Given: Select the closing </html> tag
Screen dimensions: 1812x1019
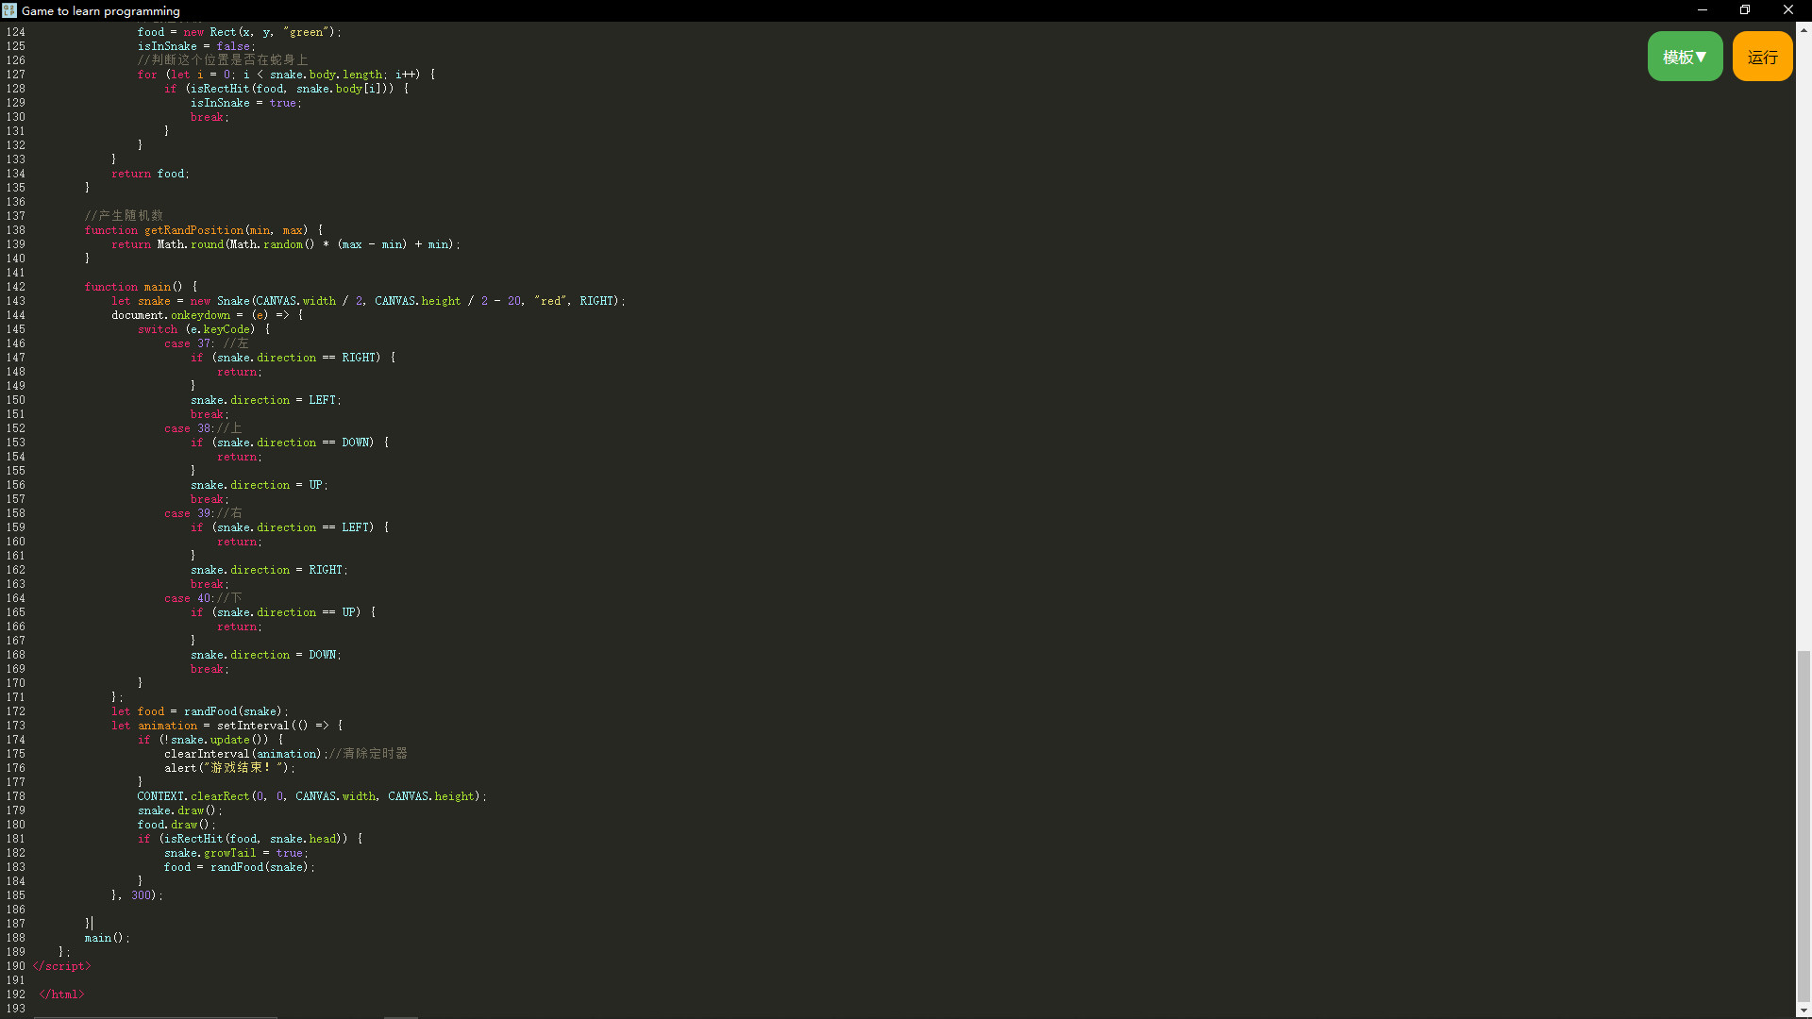Looking at the screenshot, I should pyautogui.click(x=60, y=994).
